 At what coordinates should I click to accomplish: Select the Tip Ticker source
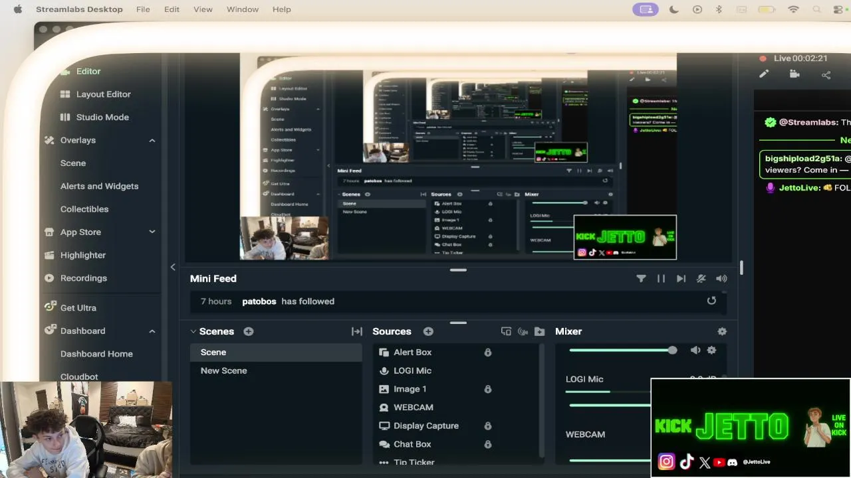click(414, 462)
